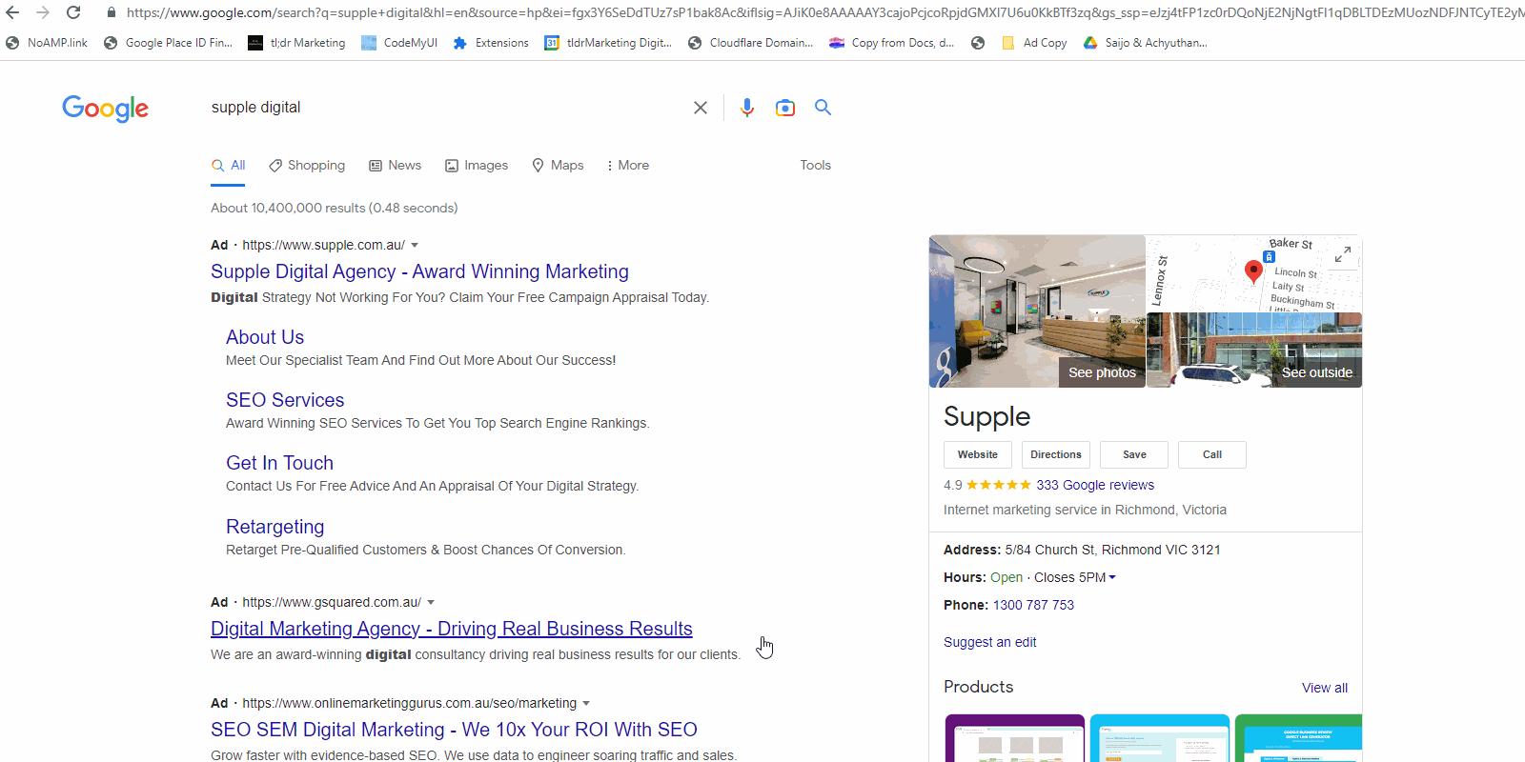Expand supple.com.au ad dropdown arrow
Screen dimensions: 1525x762
click(x=415, y=246)
